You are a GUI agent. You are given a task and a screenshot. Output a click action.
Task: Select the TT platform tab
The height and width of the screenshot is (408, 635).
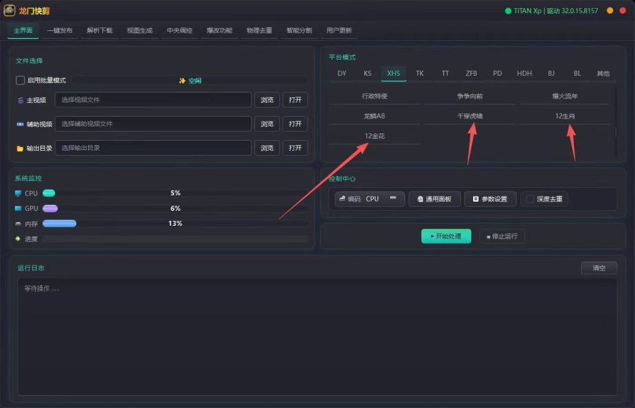click(445, 73)
